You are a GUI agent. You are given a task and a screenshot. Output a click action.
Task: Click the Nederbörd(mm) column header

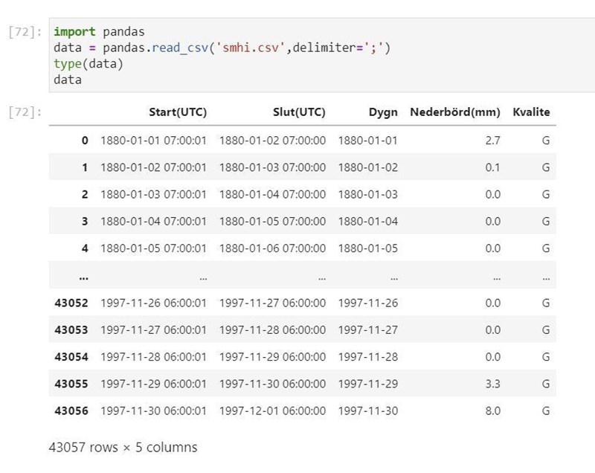[x=455, y=112]
